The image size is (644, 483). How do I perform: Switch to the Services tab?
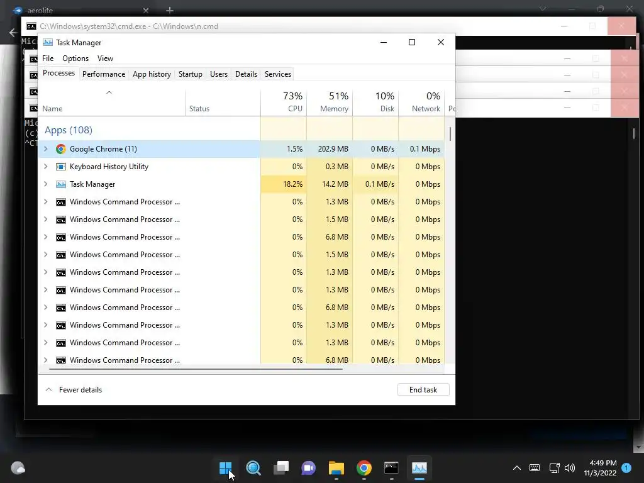(277, 74)
